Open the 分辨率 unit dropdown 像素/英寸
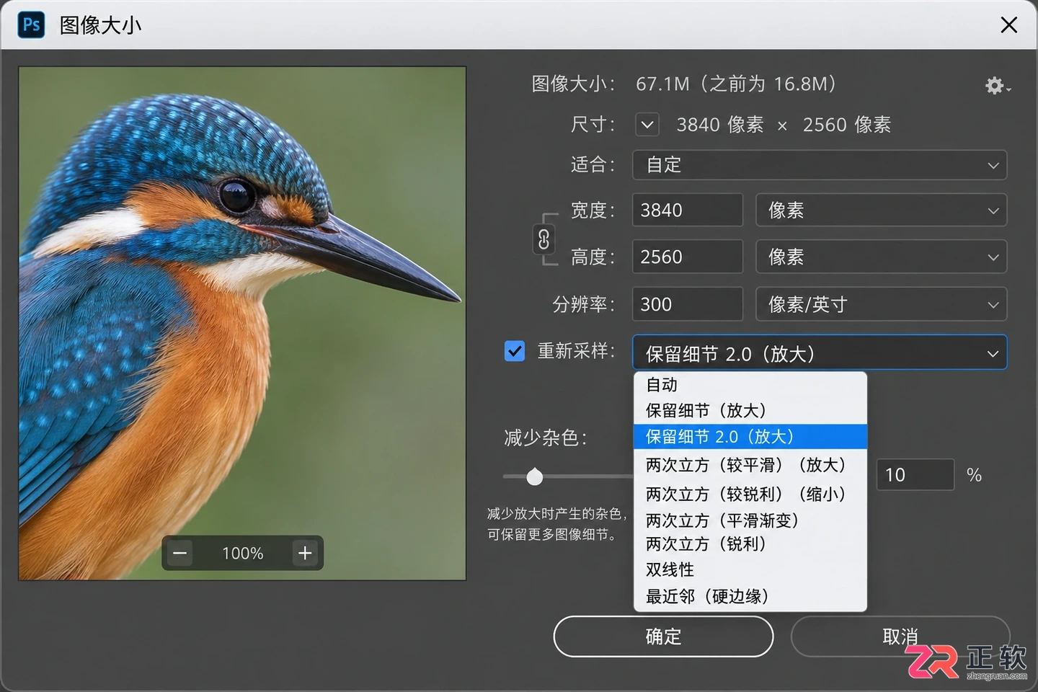The height and width of the screenshot is (692, 1038). coord(881,304)
